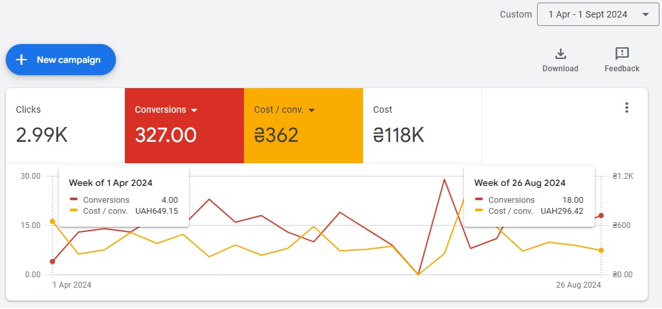Image resolution: width=662 pixels, height=309 pixels.
Task: Click the UAH296.42 value in tooltip
Action: 562,211
